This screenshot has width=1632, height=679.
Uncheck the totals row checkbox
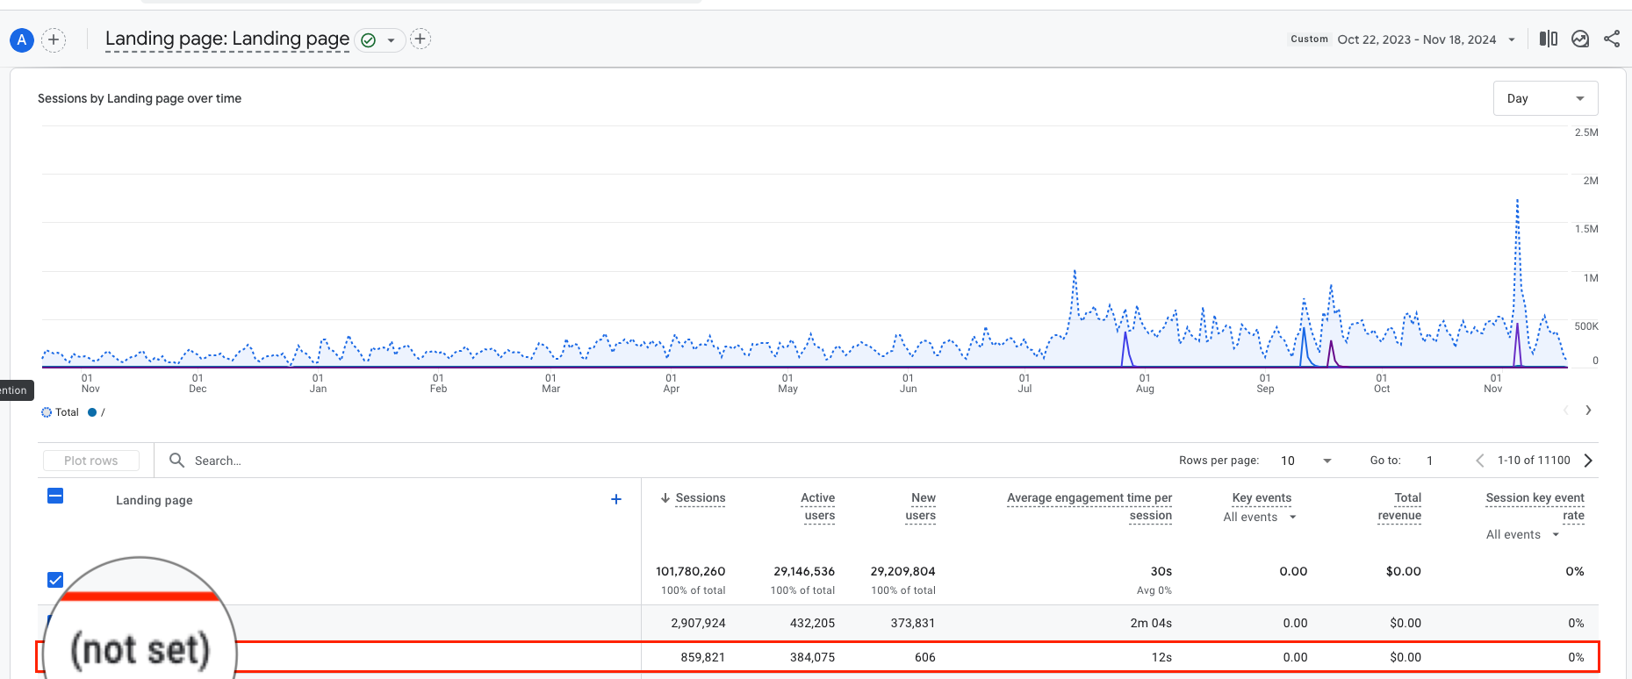[x=55, y=580]
